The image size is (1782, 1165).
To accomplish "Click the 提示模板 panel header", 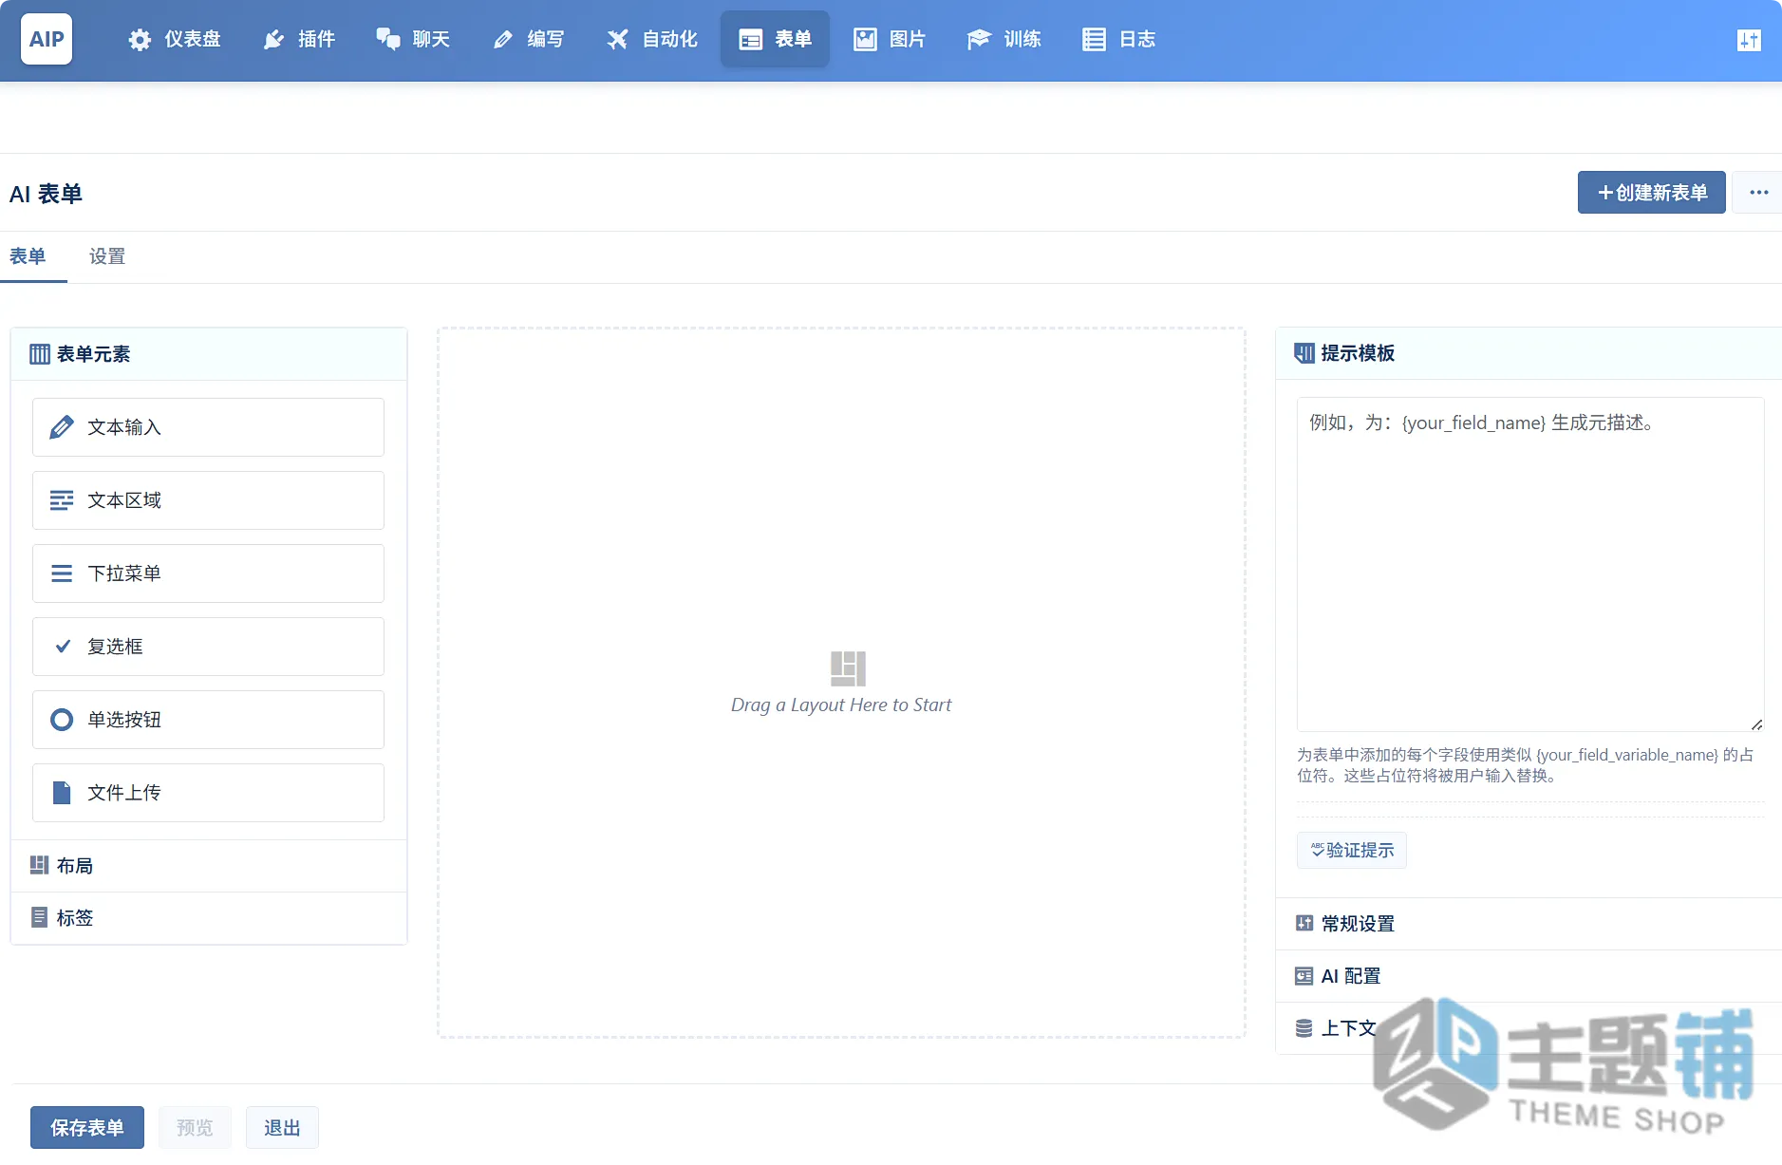I will tap(1529, 353).
